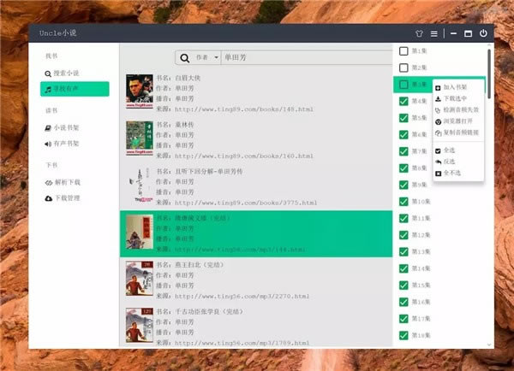Open 有声书架 audio shelf in sidebar
The image size is (514, 371).
tap(62, 144)
